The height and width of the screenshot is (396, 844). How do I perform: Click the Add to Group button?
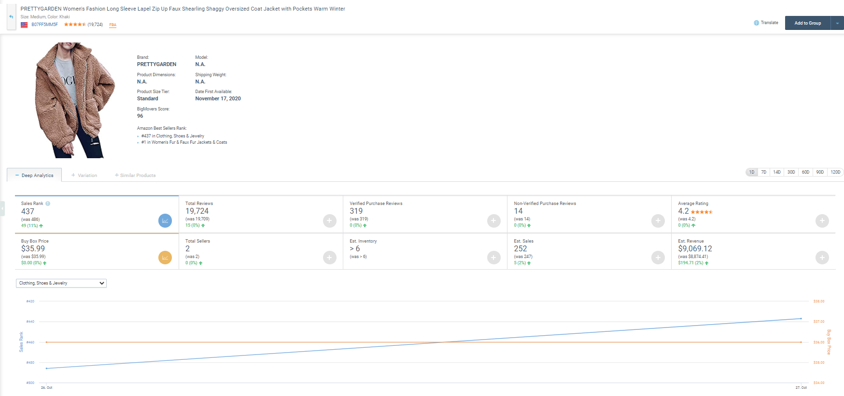pos(808,23)
